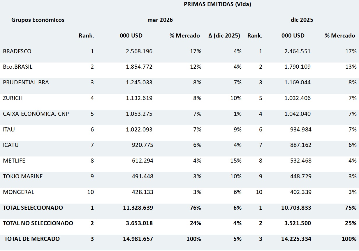Screen dimensions: 359x251
Task: Click the Grupos Económicos column header
Action: [38, 20]
